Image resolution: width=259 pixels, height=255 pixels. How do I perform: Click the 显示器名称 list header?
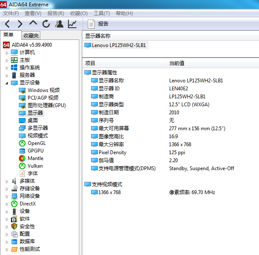pos(170,36)
